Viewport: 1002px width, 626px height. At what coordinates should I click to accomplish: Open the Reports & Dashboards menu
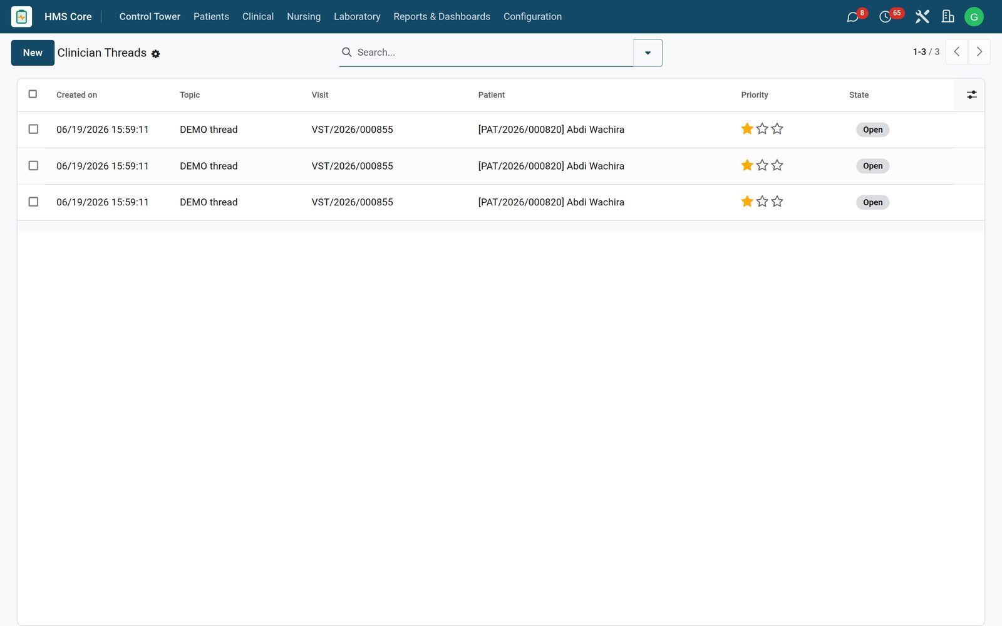click(442, 17)
